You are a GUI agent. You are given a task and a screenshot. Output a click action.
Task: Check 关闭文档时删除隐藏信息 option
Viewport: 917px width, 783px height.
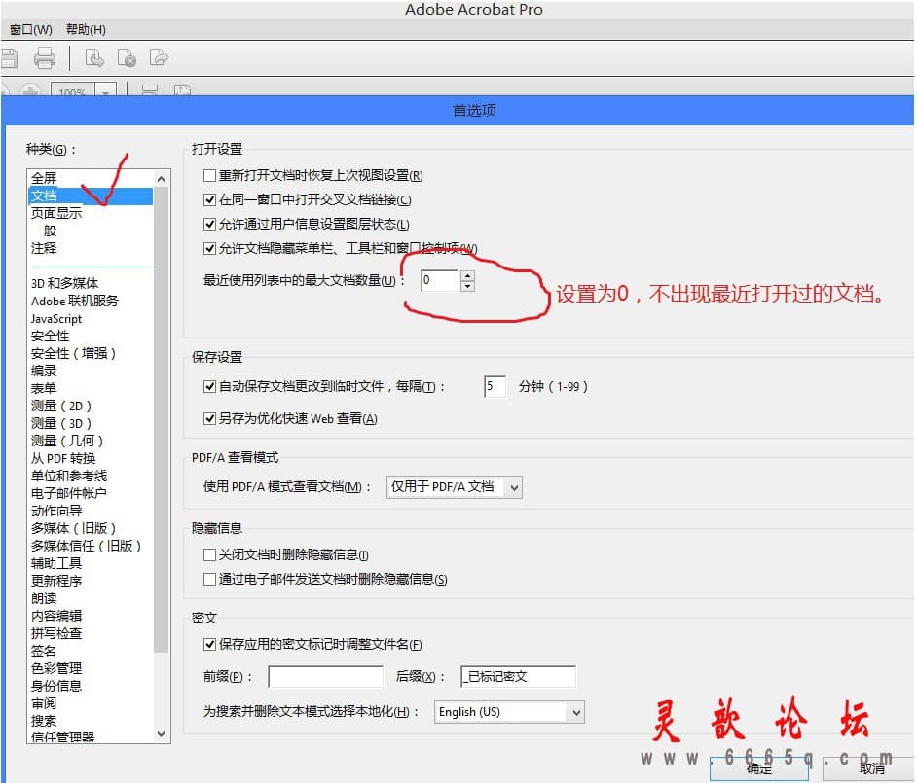point(209,554)
